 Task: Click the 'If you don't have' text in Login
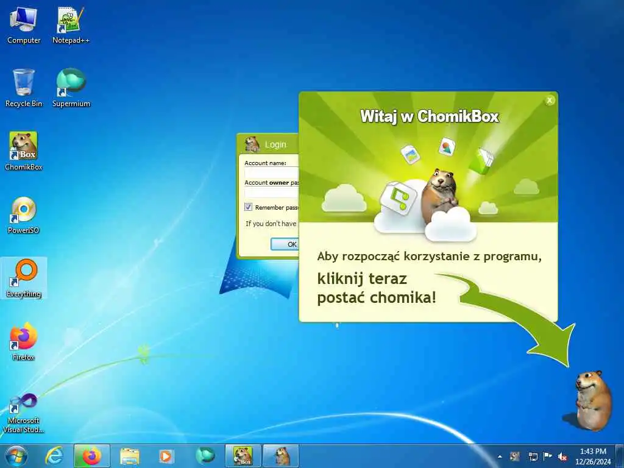pos(271,224)
